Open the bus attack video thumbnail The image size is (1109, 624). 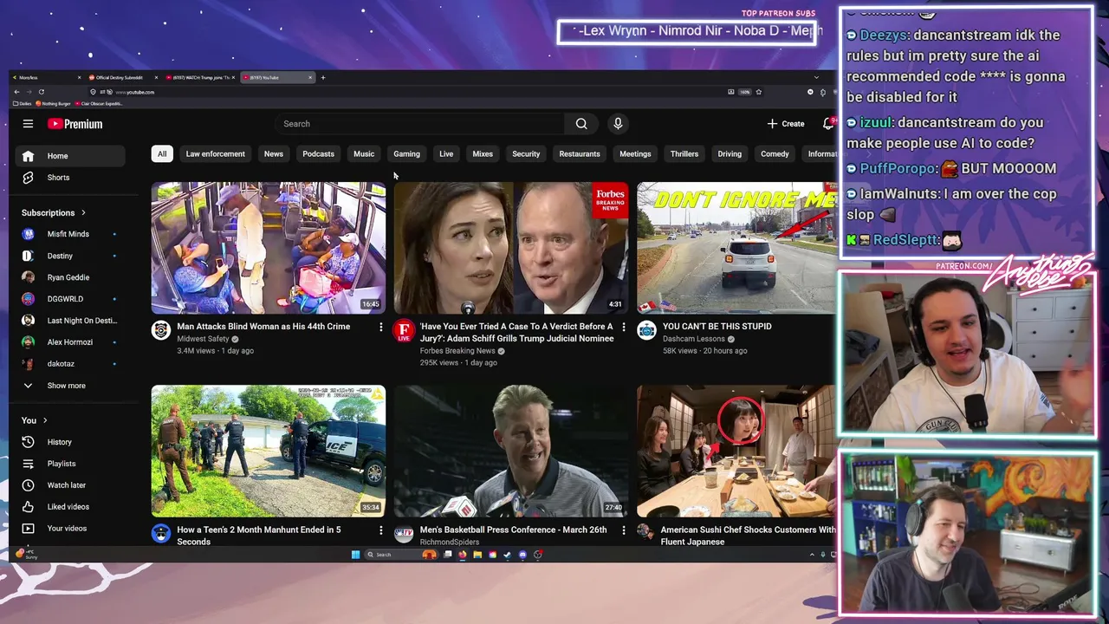[x=269, y=248]
